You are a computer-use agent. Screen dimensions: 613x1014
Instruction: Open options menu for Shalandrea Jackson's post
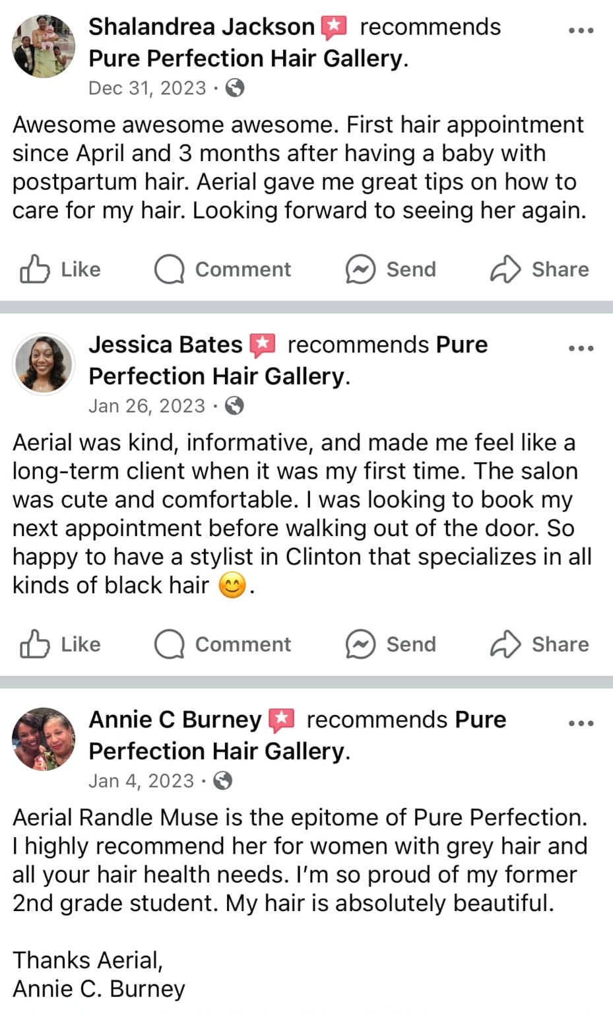tap(581, 30)
